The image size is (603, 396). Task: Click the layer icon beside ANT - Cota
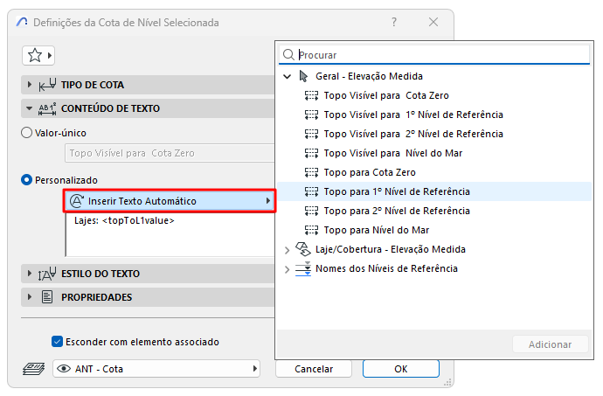(x=33, y=369)
